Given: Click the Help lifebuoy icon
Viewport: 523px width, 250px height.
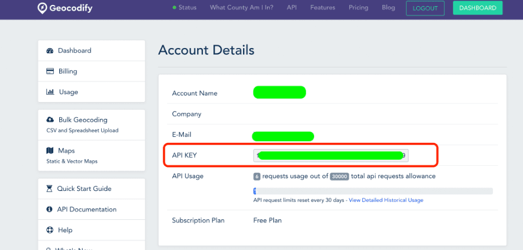Looking at the screenshot, I should point(50,230).
